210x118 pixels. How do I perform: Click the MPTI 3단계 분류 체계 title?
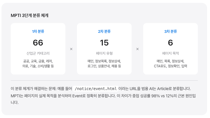[x=30, y=15]
